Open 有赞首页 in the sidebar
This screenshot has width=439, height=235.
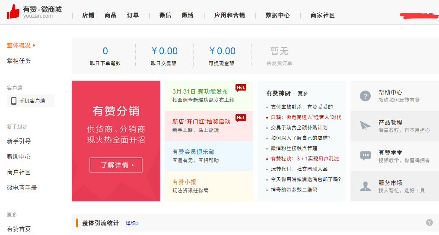(19, 229)
